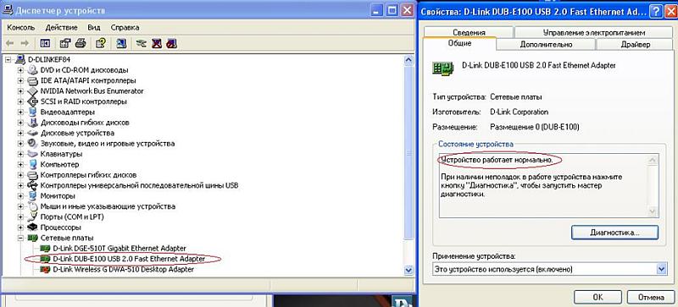Image resolution: width=678 pixels, height=307 pixels.
Task: Switch to the Драйвер tab
Action: [x=635, y=44]
